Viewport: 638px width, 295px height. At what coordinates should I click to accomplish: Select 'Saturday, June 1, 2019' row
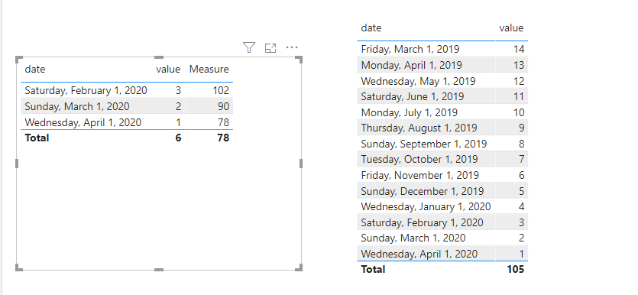[x=442, y=96]
